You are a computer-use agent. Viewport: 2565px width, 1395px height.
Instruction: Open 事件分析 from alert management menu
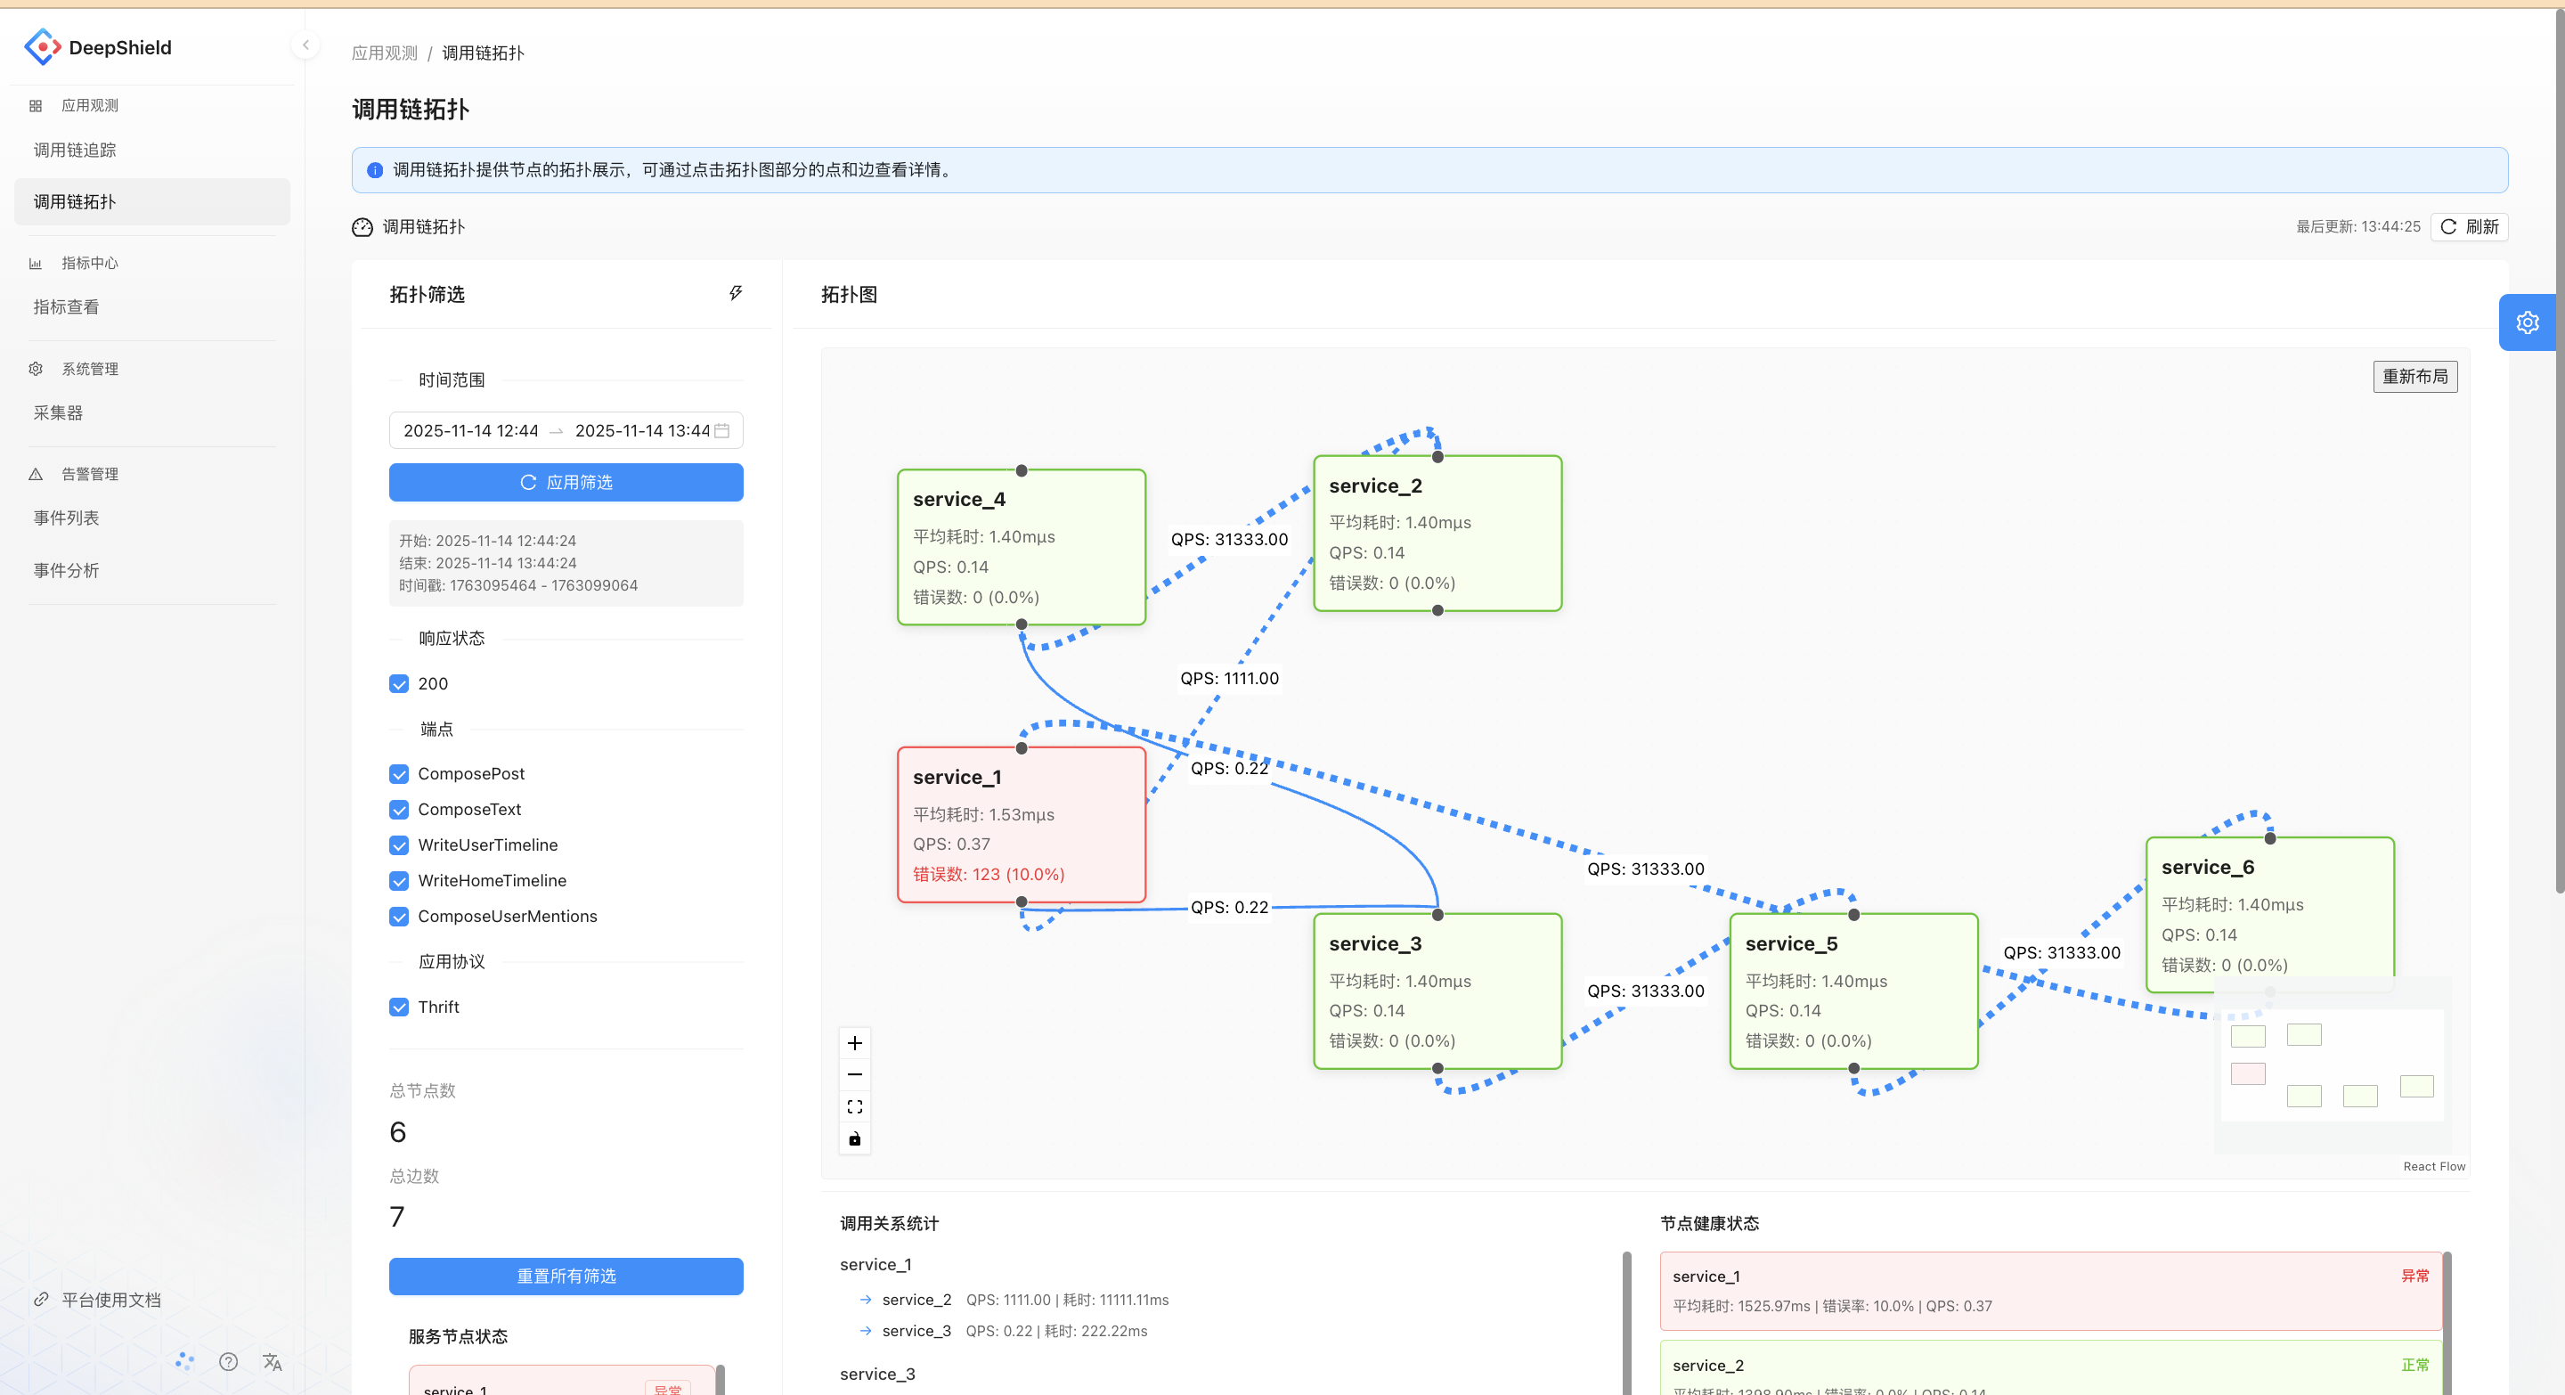pos(66,569)
